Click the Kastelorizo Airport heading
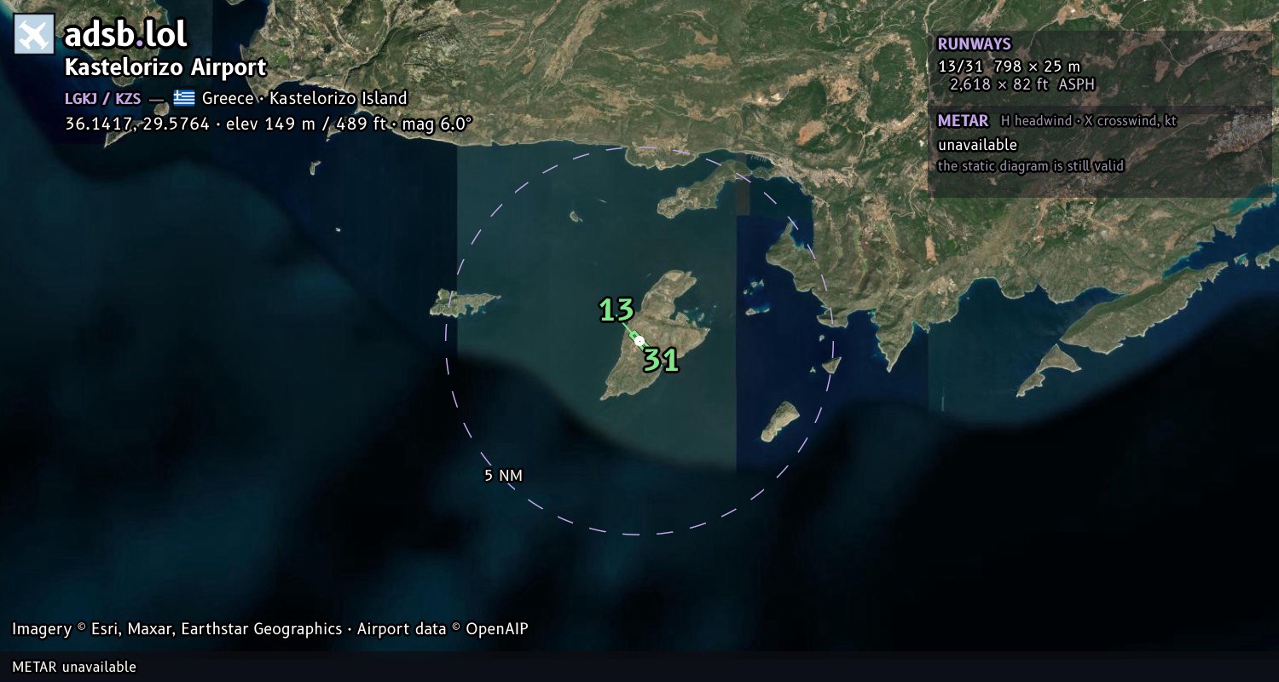This screenshot has height=682, width=1279. [x=165, y=67]
